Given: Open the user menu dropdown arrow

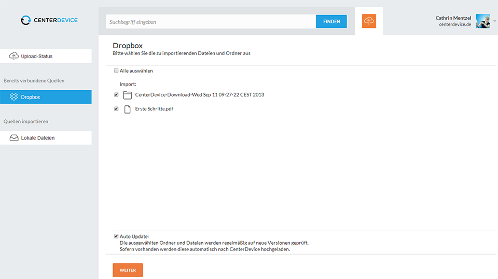Looking at the screenshot, I should [x=494, y=21].
